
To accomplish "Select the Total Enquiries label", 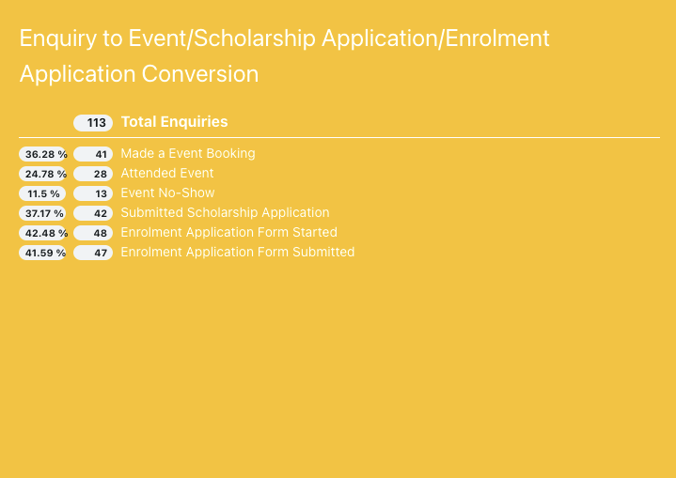I will click(174, 122).
